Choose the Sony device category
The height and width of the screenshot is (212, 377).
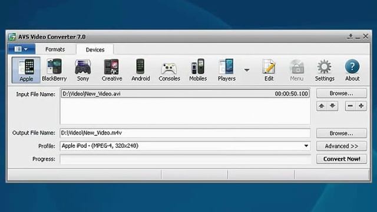83,70
